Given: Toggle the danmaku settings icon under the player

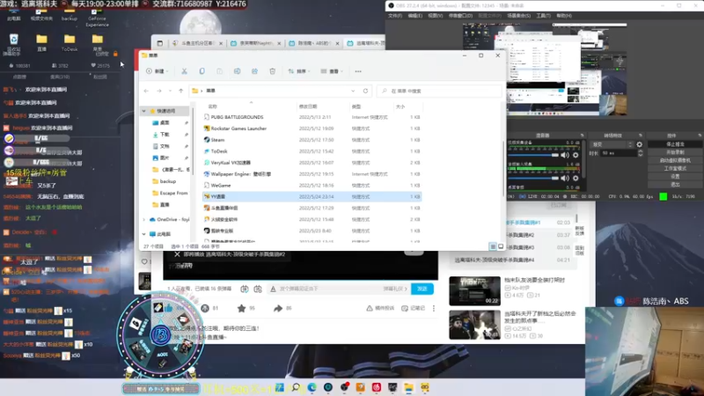Looking at the screenshot, I should pyautogui.click(x=258, y=289).
